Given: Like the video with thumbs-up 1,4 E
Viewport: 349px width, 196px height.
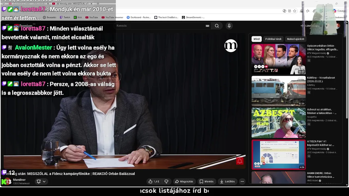Looking at the screenshot, I should point(154,182).
